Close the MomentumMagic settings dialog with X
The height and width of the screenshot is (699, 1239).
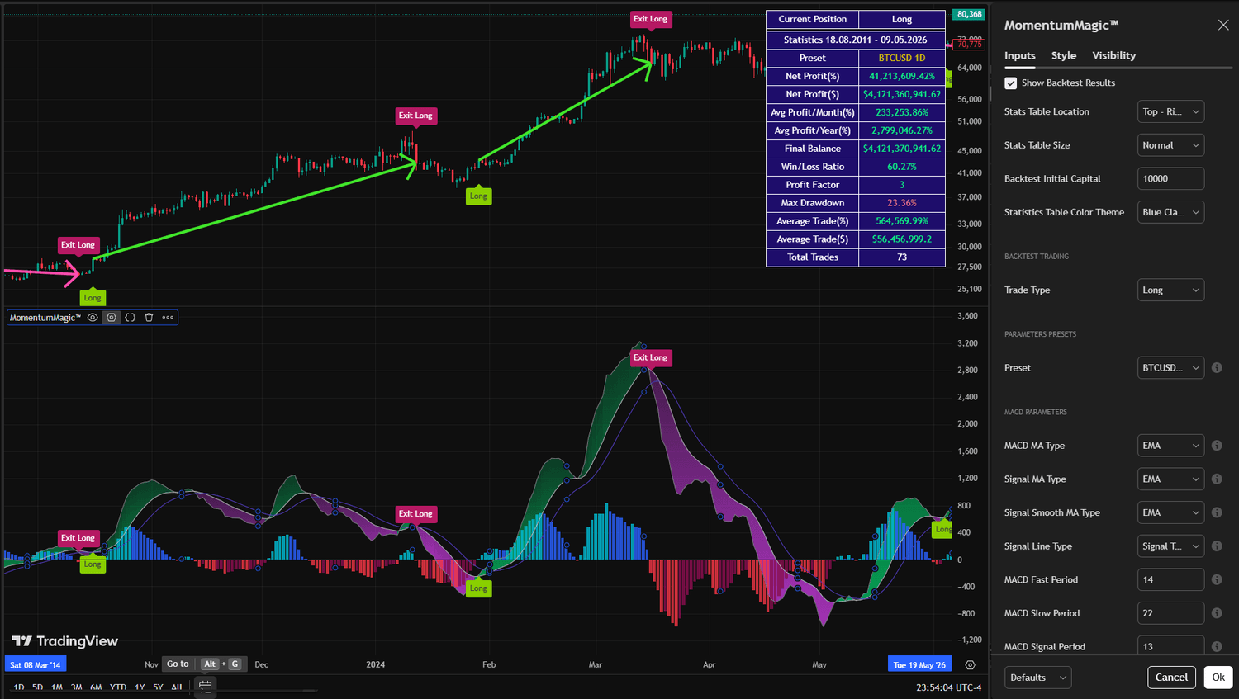pyautogui.click(x=1223, y=25)
